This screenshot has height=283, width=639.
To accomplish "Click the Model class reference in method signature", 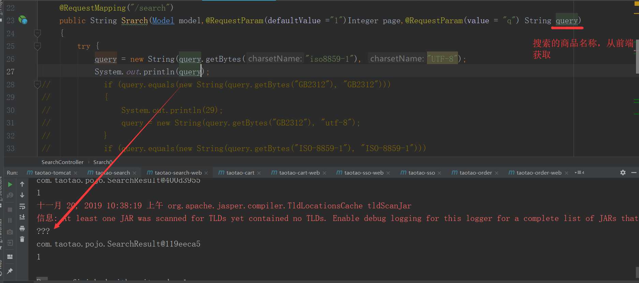I will coord(163,20).
